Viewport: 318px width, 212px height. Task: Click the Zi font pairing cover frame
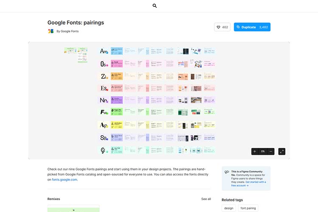click(x=104, y=76)
